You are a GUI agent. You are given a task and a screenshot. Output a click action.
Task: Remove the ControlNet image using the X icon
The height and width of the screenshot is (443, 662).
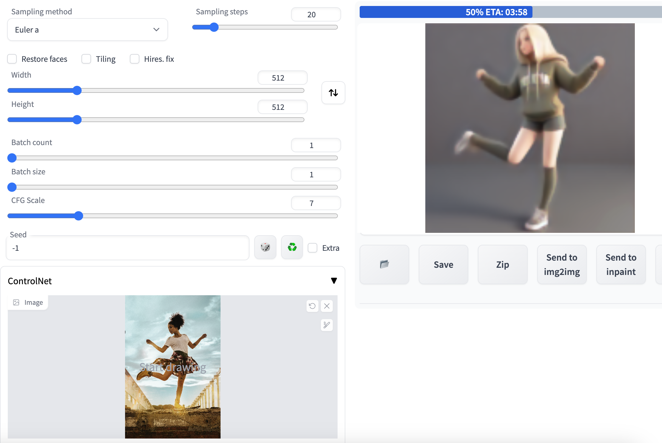[x=327, y=306]
